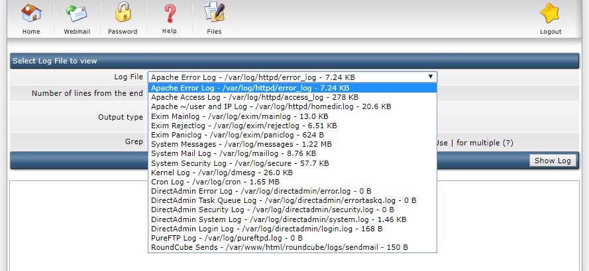The height and width of the screenshot is (271, 589).
Task: Select Exim Paniclog from the list
Action: click(x=292, y=135)
